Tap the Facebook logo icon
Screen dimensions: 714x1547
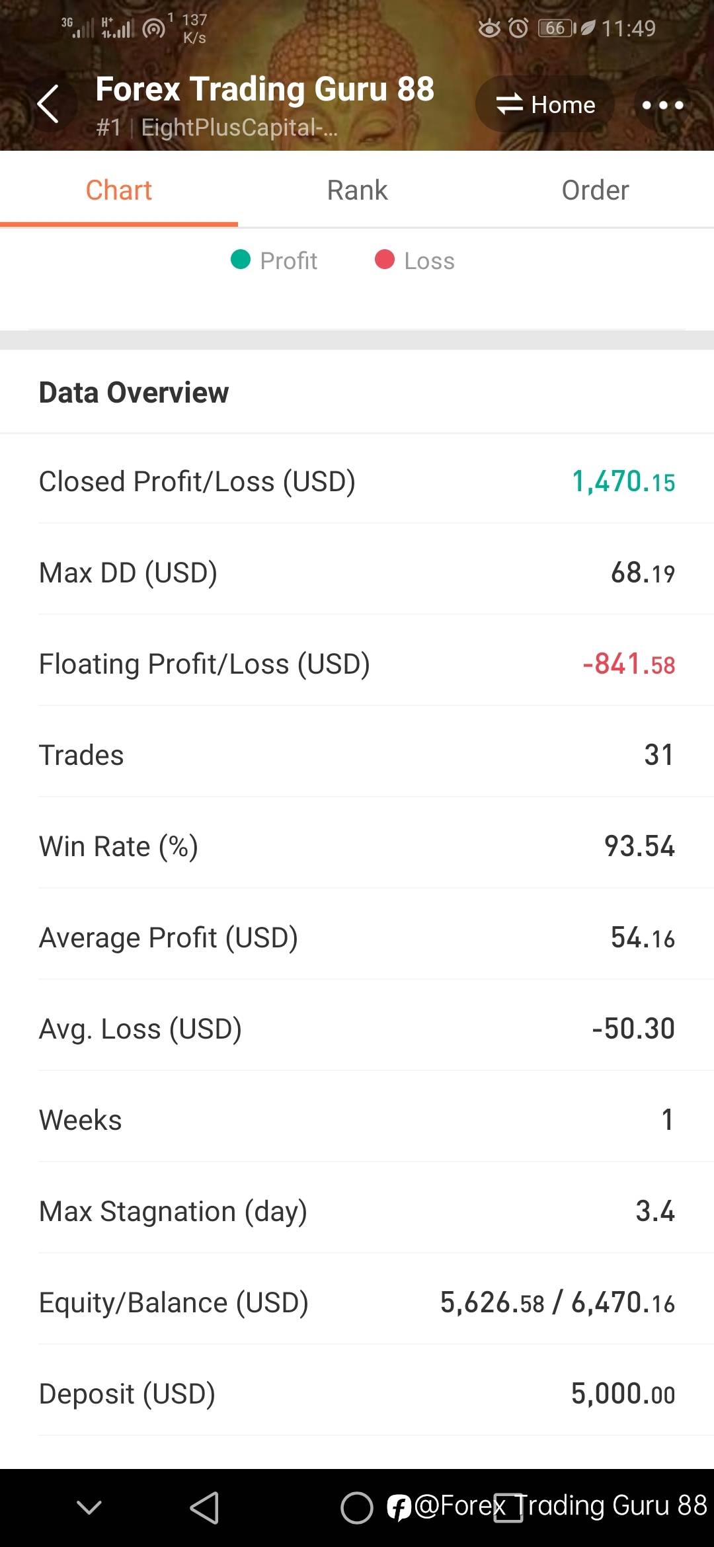coord(399,1507)
